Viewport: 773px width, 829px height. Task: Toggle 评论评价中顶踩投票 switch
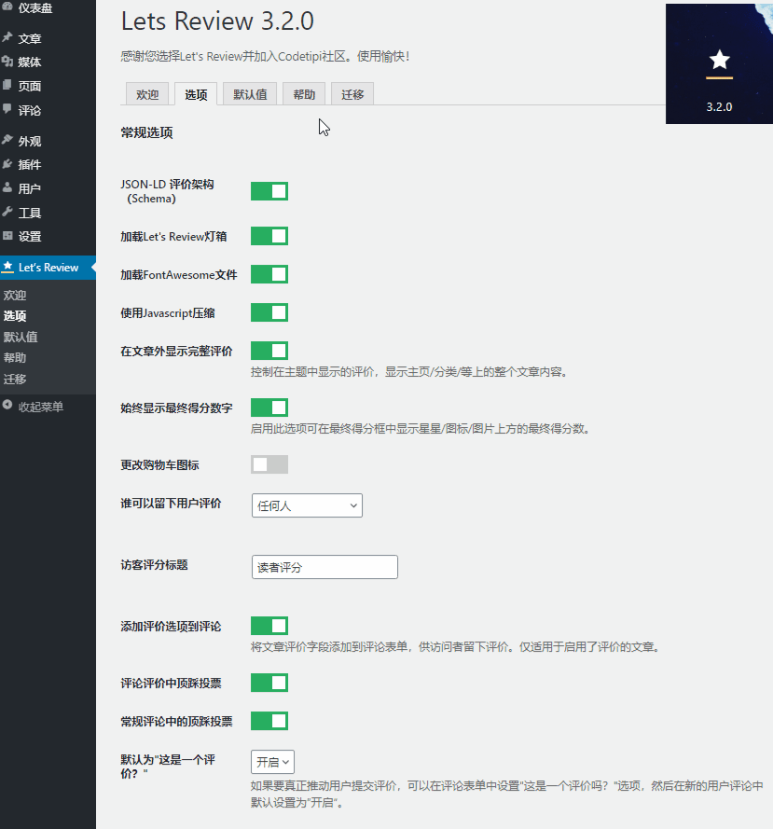[x=269, y=684]
